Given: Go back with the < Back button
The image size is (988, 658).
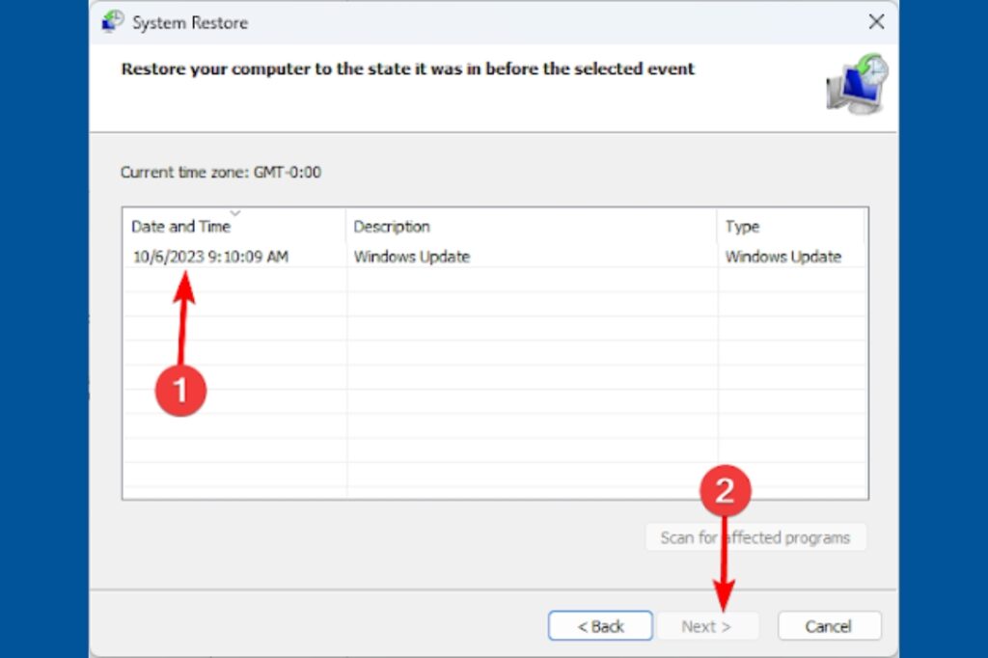Looking at the screenshot, I should pyautogui.click(x=600, y=626).
